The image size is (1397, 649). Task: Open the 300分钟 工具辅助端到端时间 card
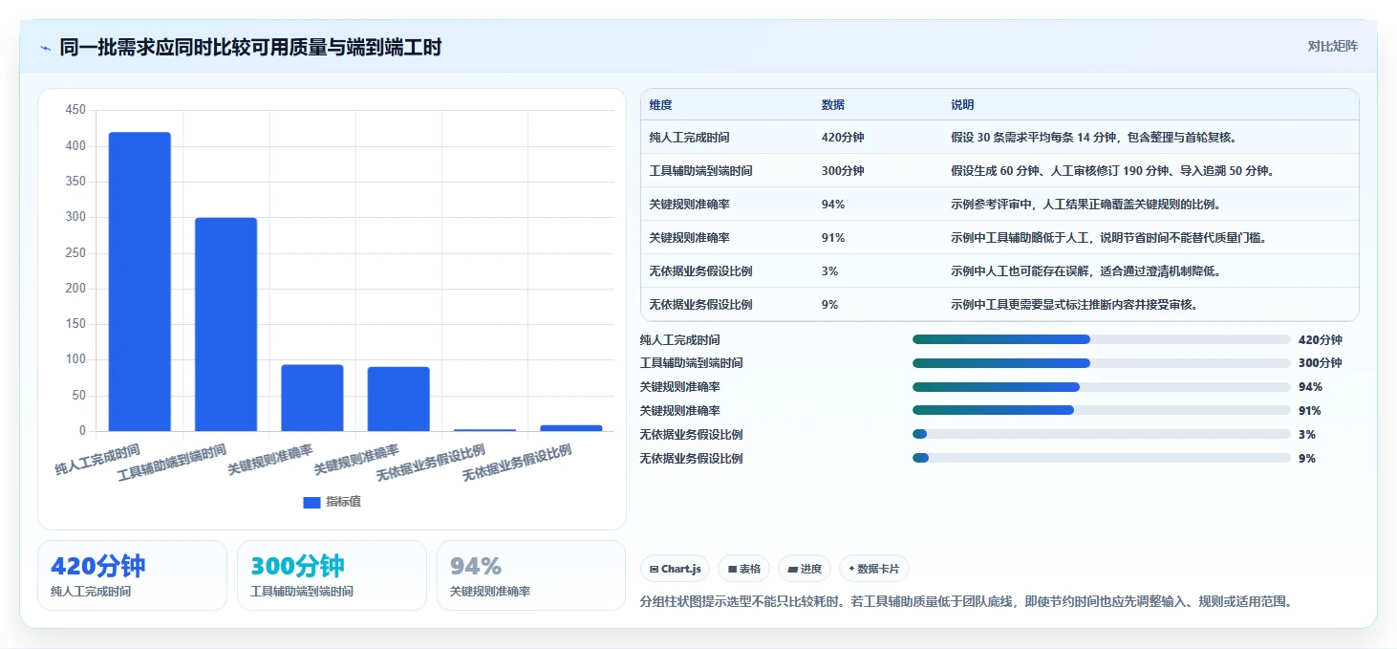pyautogui.click(x=332, y=575)
